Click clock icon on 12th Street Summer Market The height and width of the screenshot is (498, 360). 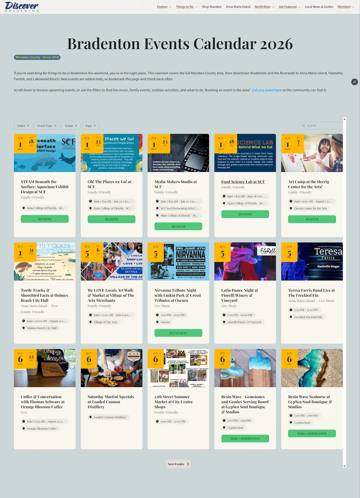coord(157,421)
